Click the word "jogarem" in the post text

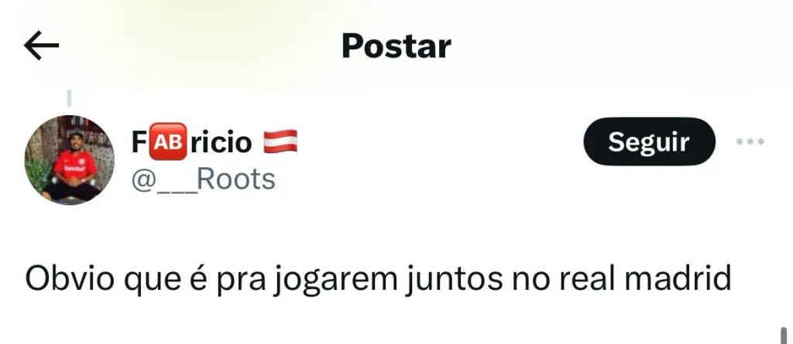point(332,281)
